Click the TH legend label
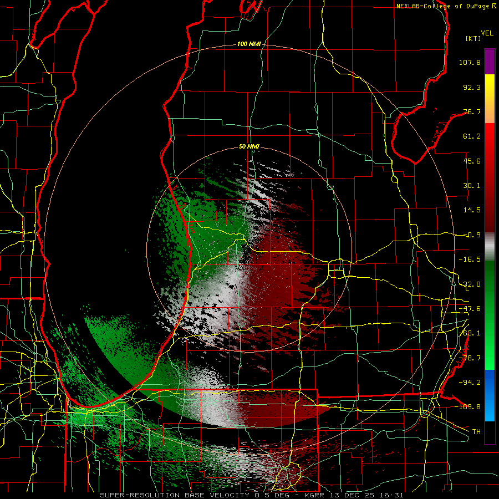Viewport: 499px width, 499px height. [476, 432]
